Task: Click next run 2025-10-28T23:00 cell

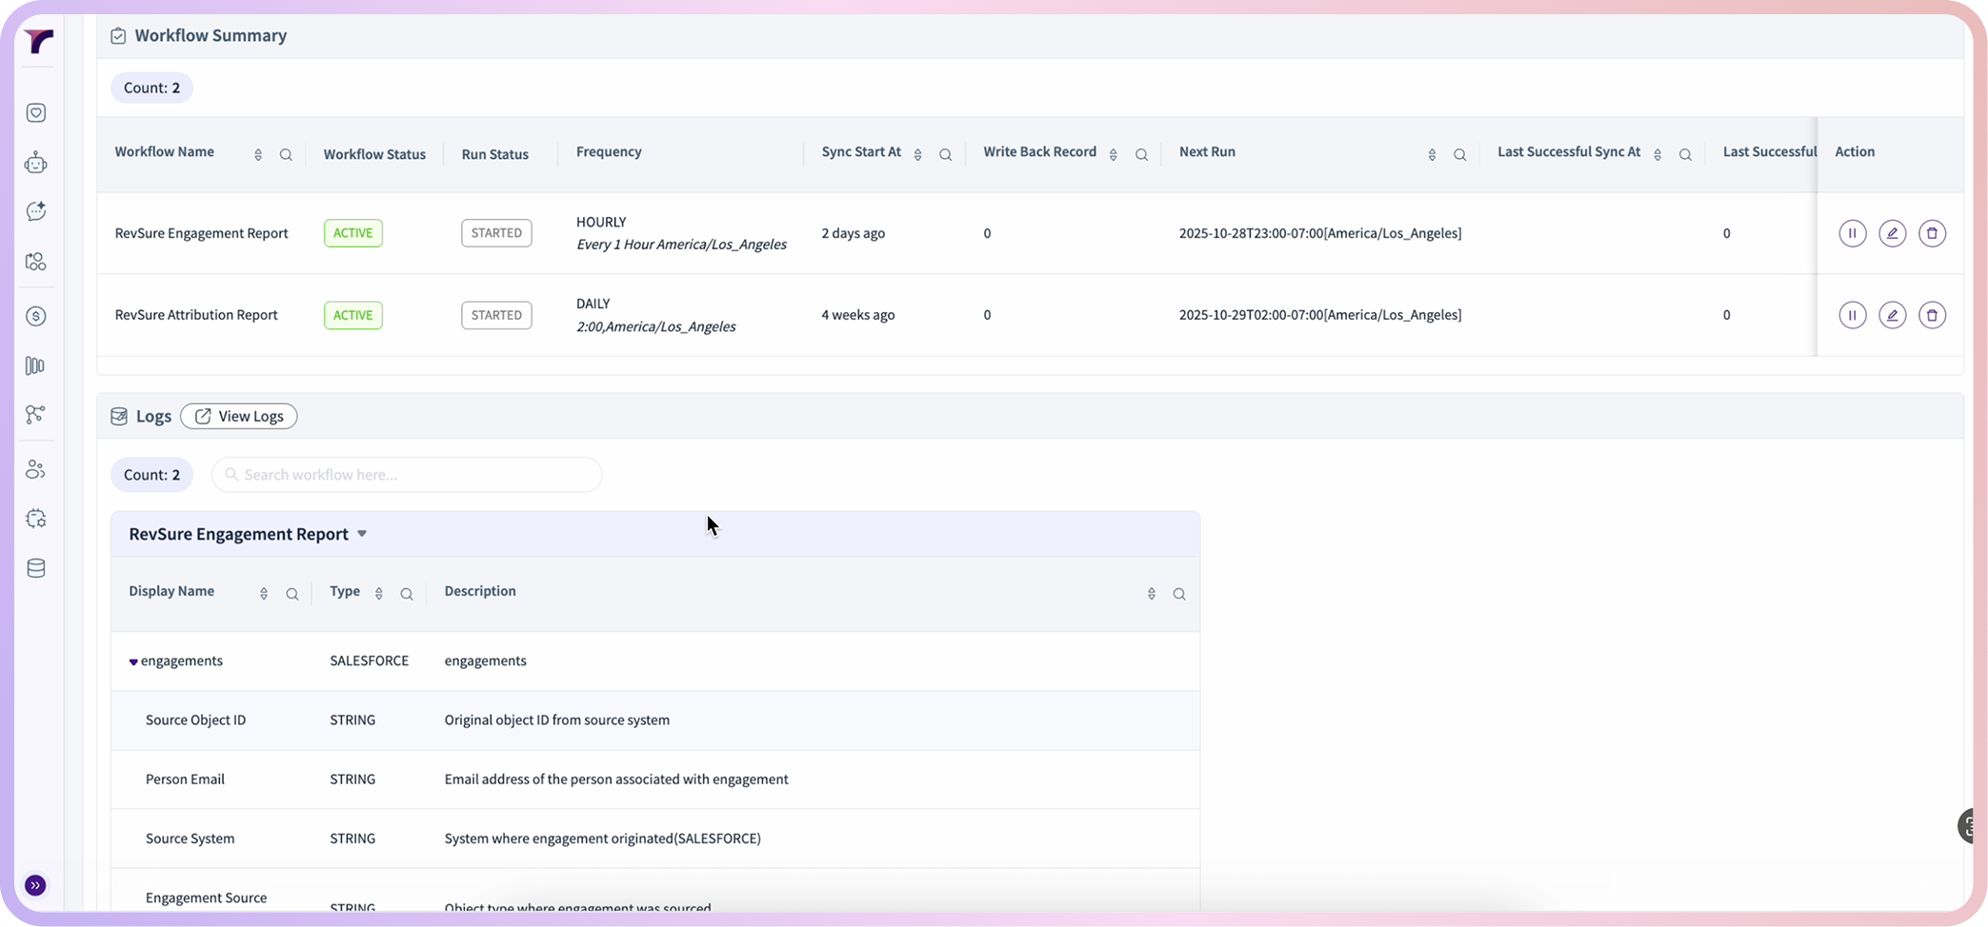Action: 1320,233
